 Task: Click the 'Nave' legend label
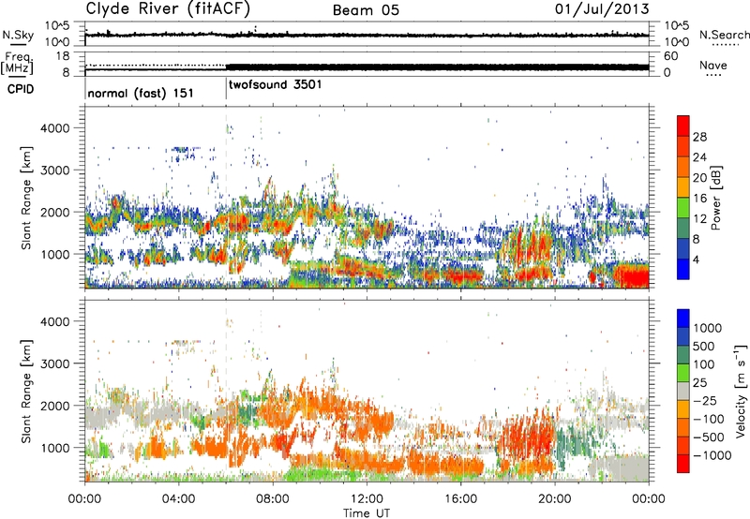tap(712, 66)
